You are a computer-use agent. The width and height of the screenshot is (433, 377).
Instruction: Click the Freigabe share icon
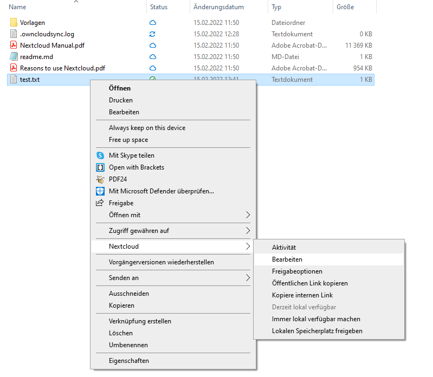100,203
